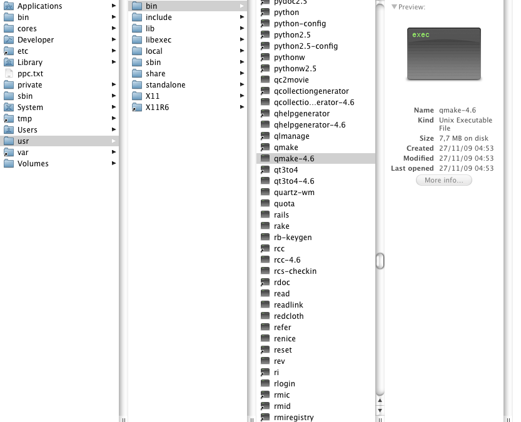This screenshot has height=422, width=521.
Task: Select the renice entry
Action: coord(285,339)
